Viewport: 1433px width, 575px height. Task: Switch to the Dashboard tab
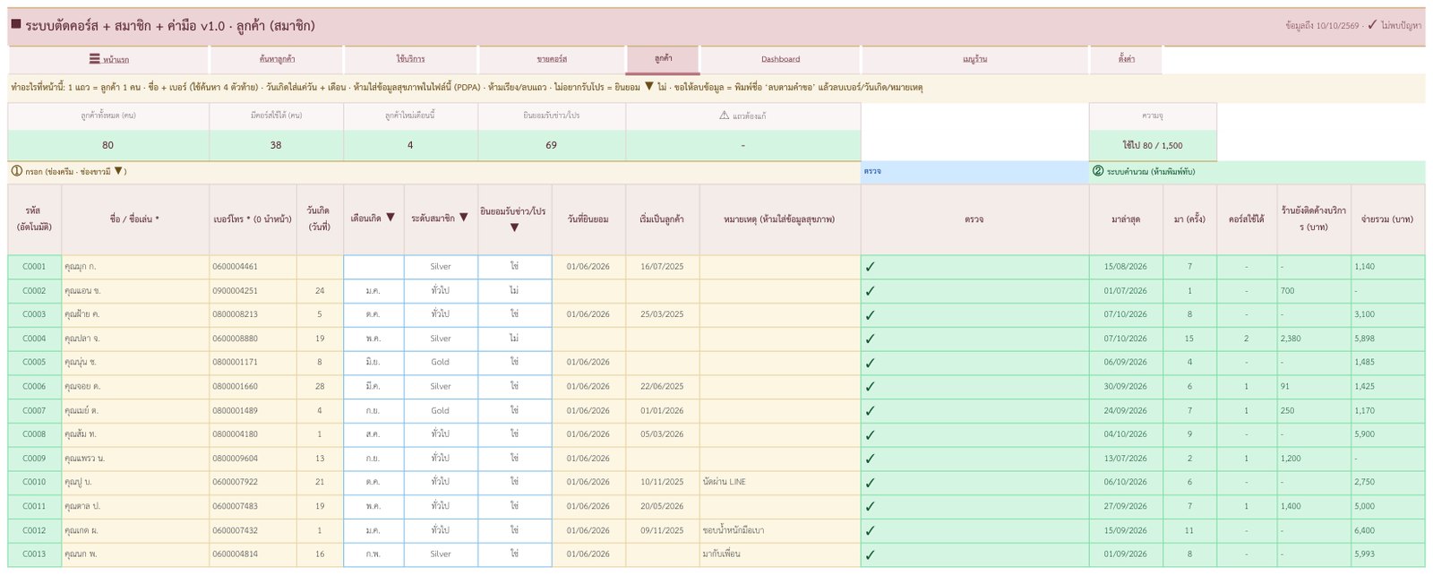click(780, 59)
